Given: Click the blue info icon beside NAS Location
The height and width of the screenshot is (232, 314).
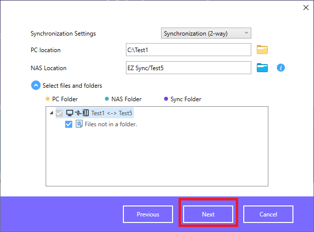Looking at the screenshot, I should (x=281, y=68).
